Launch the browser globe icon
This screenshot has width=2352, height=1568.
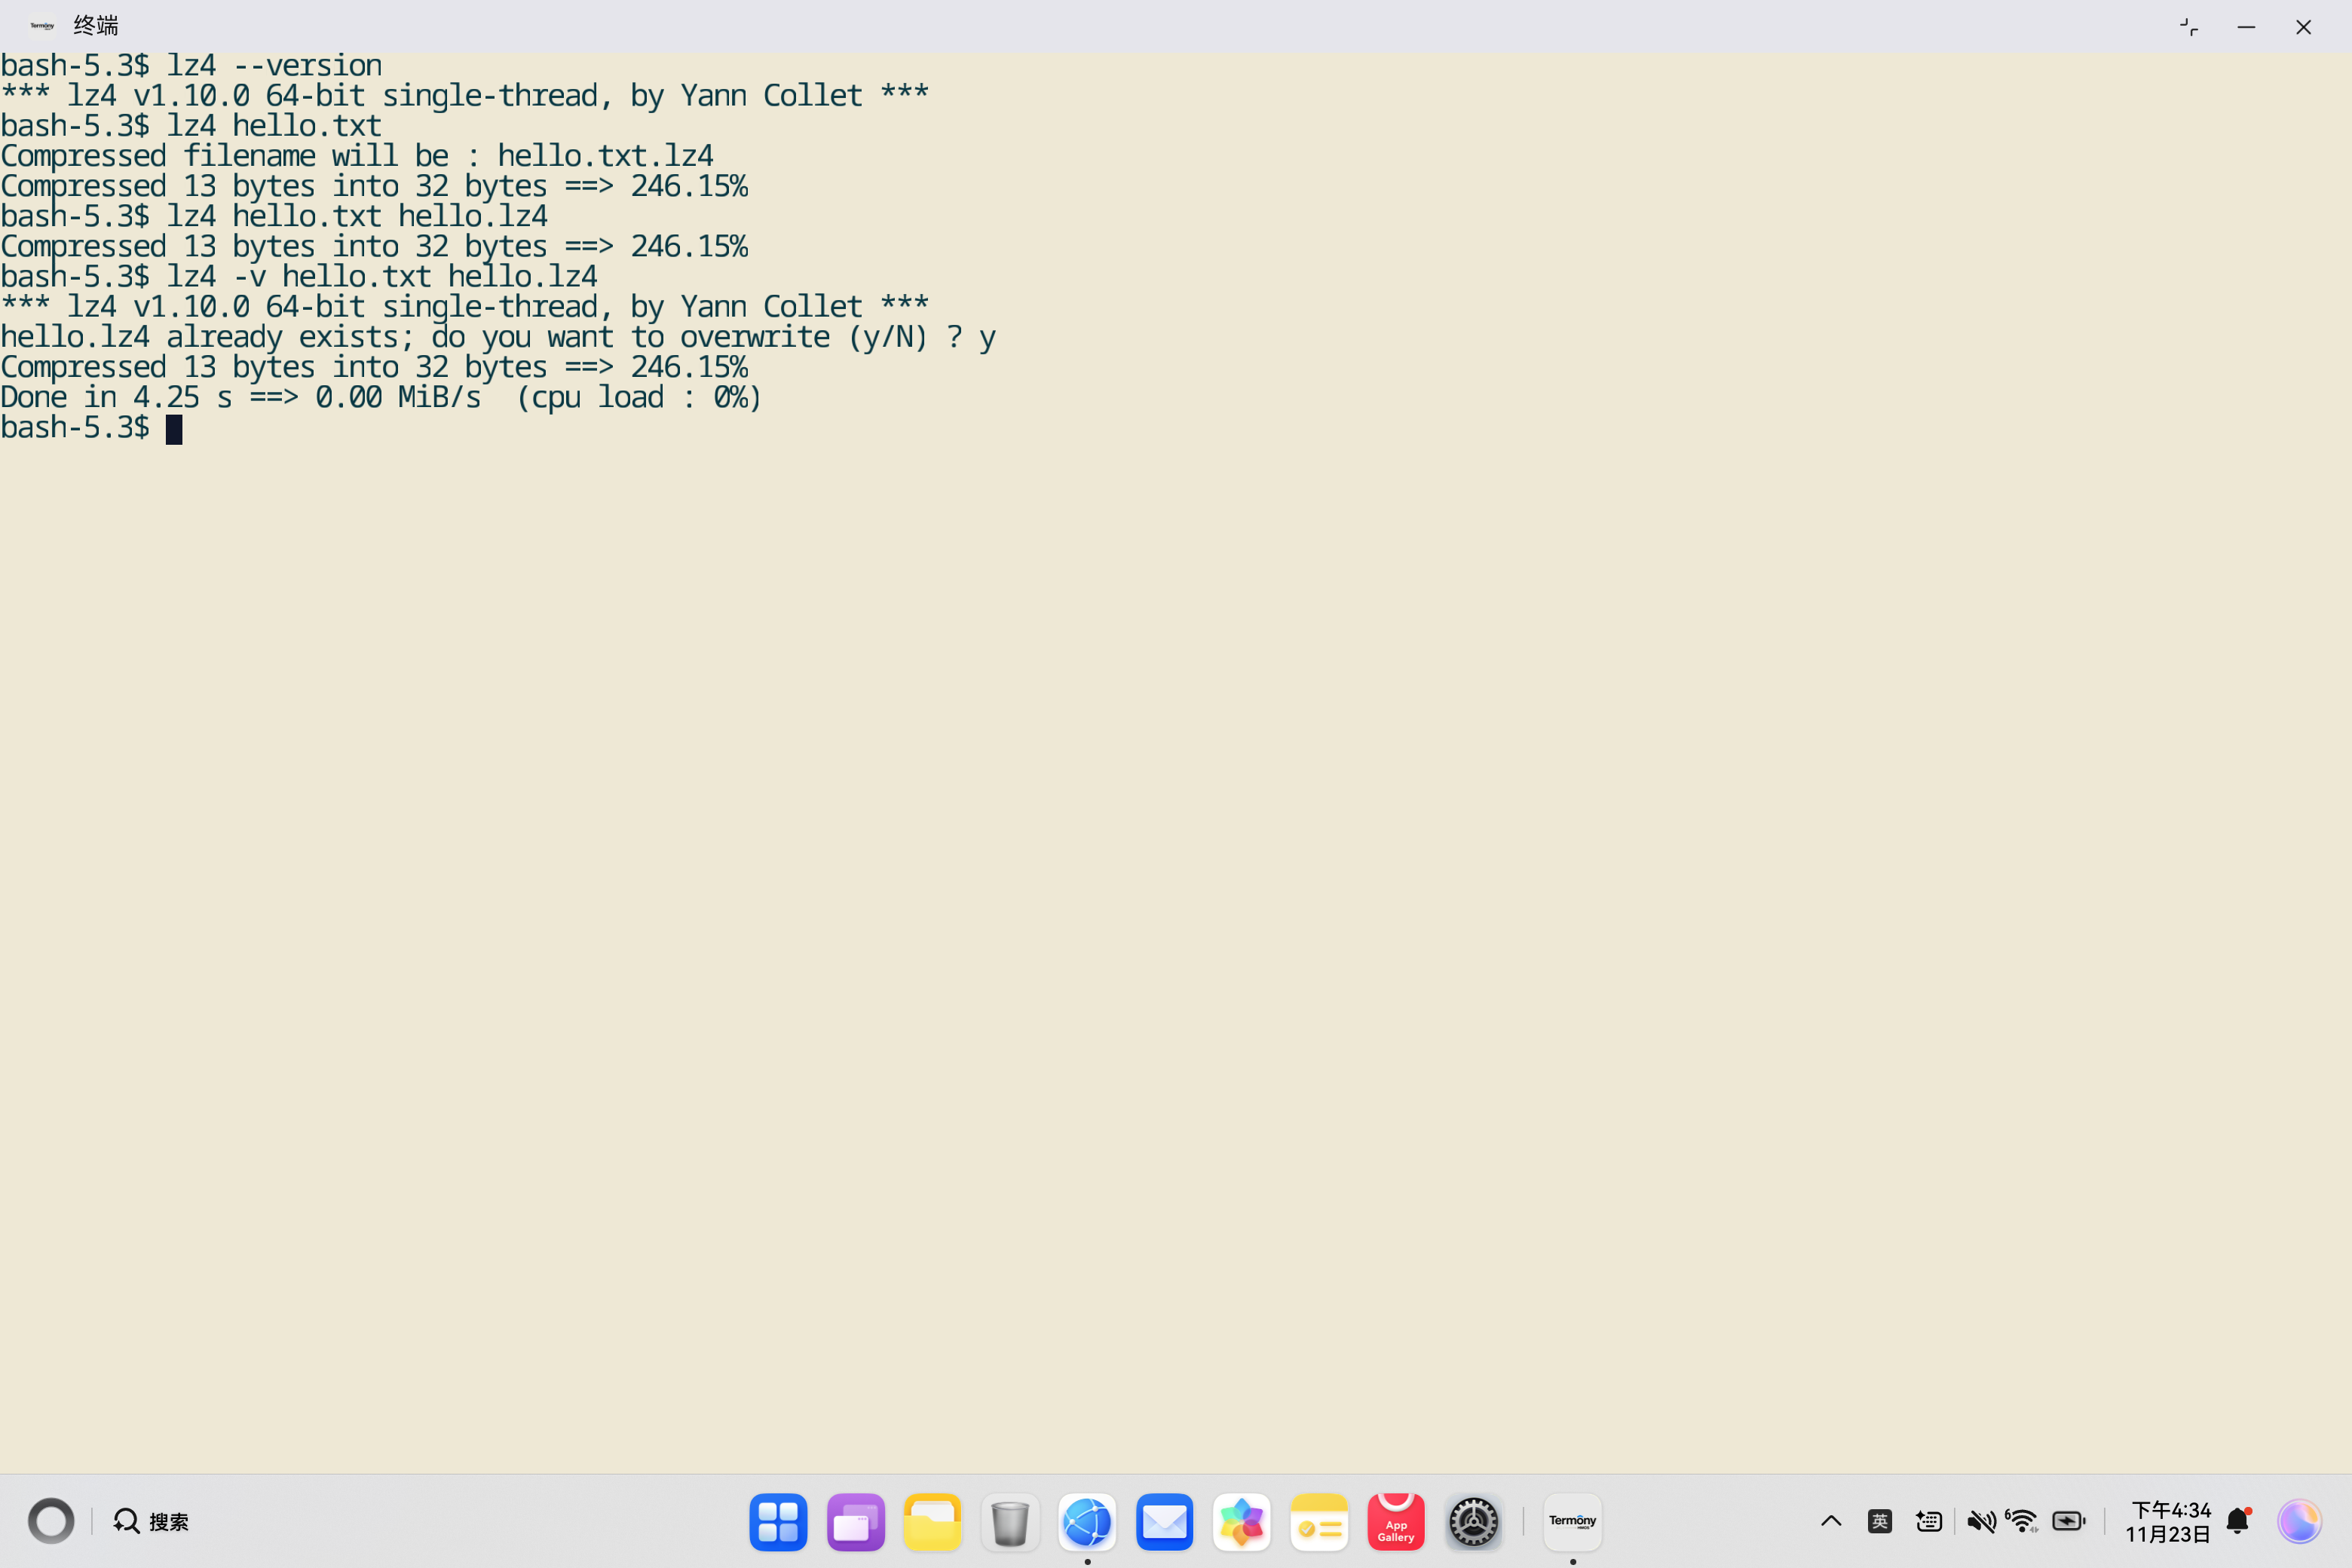1087,1522
